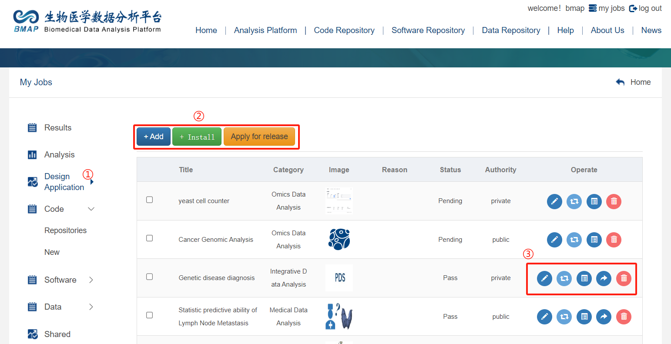Open Repositories under Code
Image resolution: width=671 pixels, height=344 pixels.
click(x=65, y=230)
